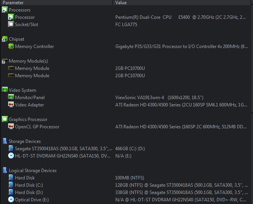
Task: Select the Monitor/Panel row
Action: [x=126, y=98]
